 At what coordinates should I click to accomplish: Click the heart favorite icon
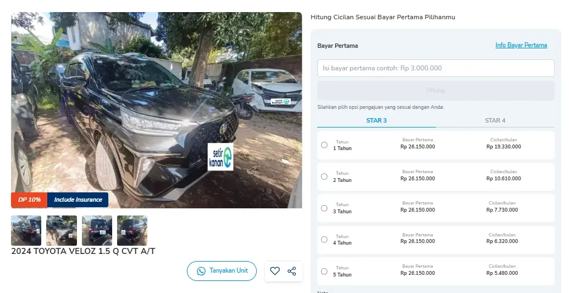275,271
